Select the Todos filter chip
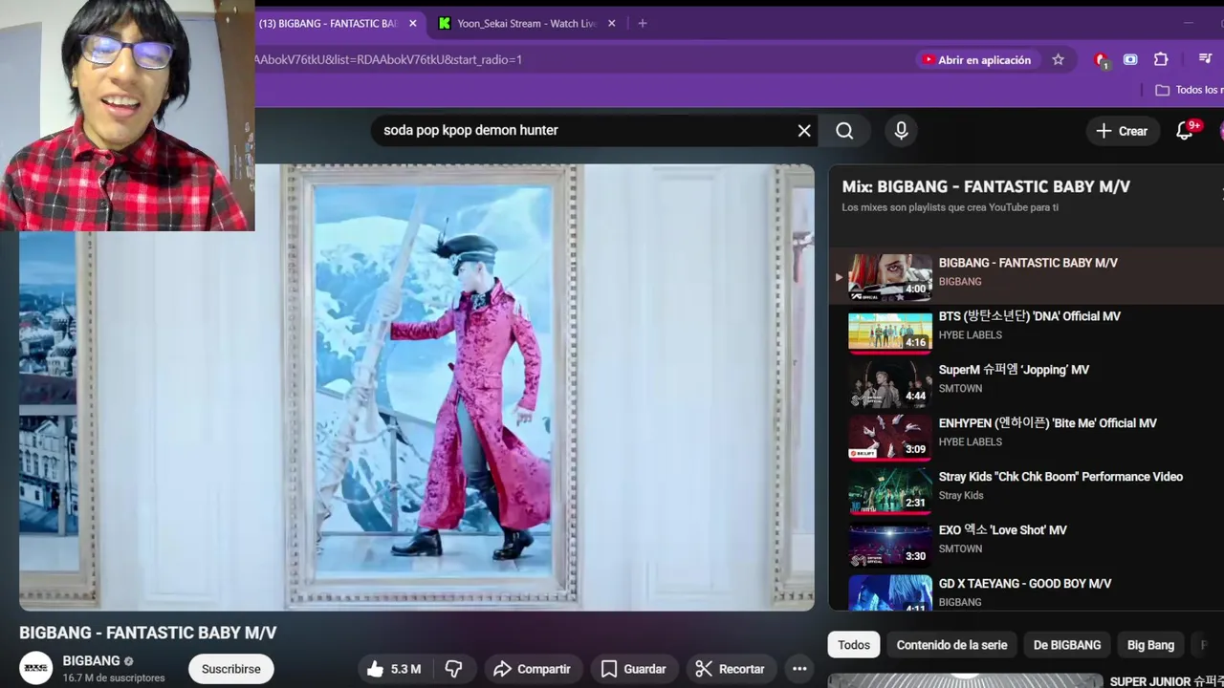1224x688 pixels. [x=854, y=645]
